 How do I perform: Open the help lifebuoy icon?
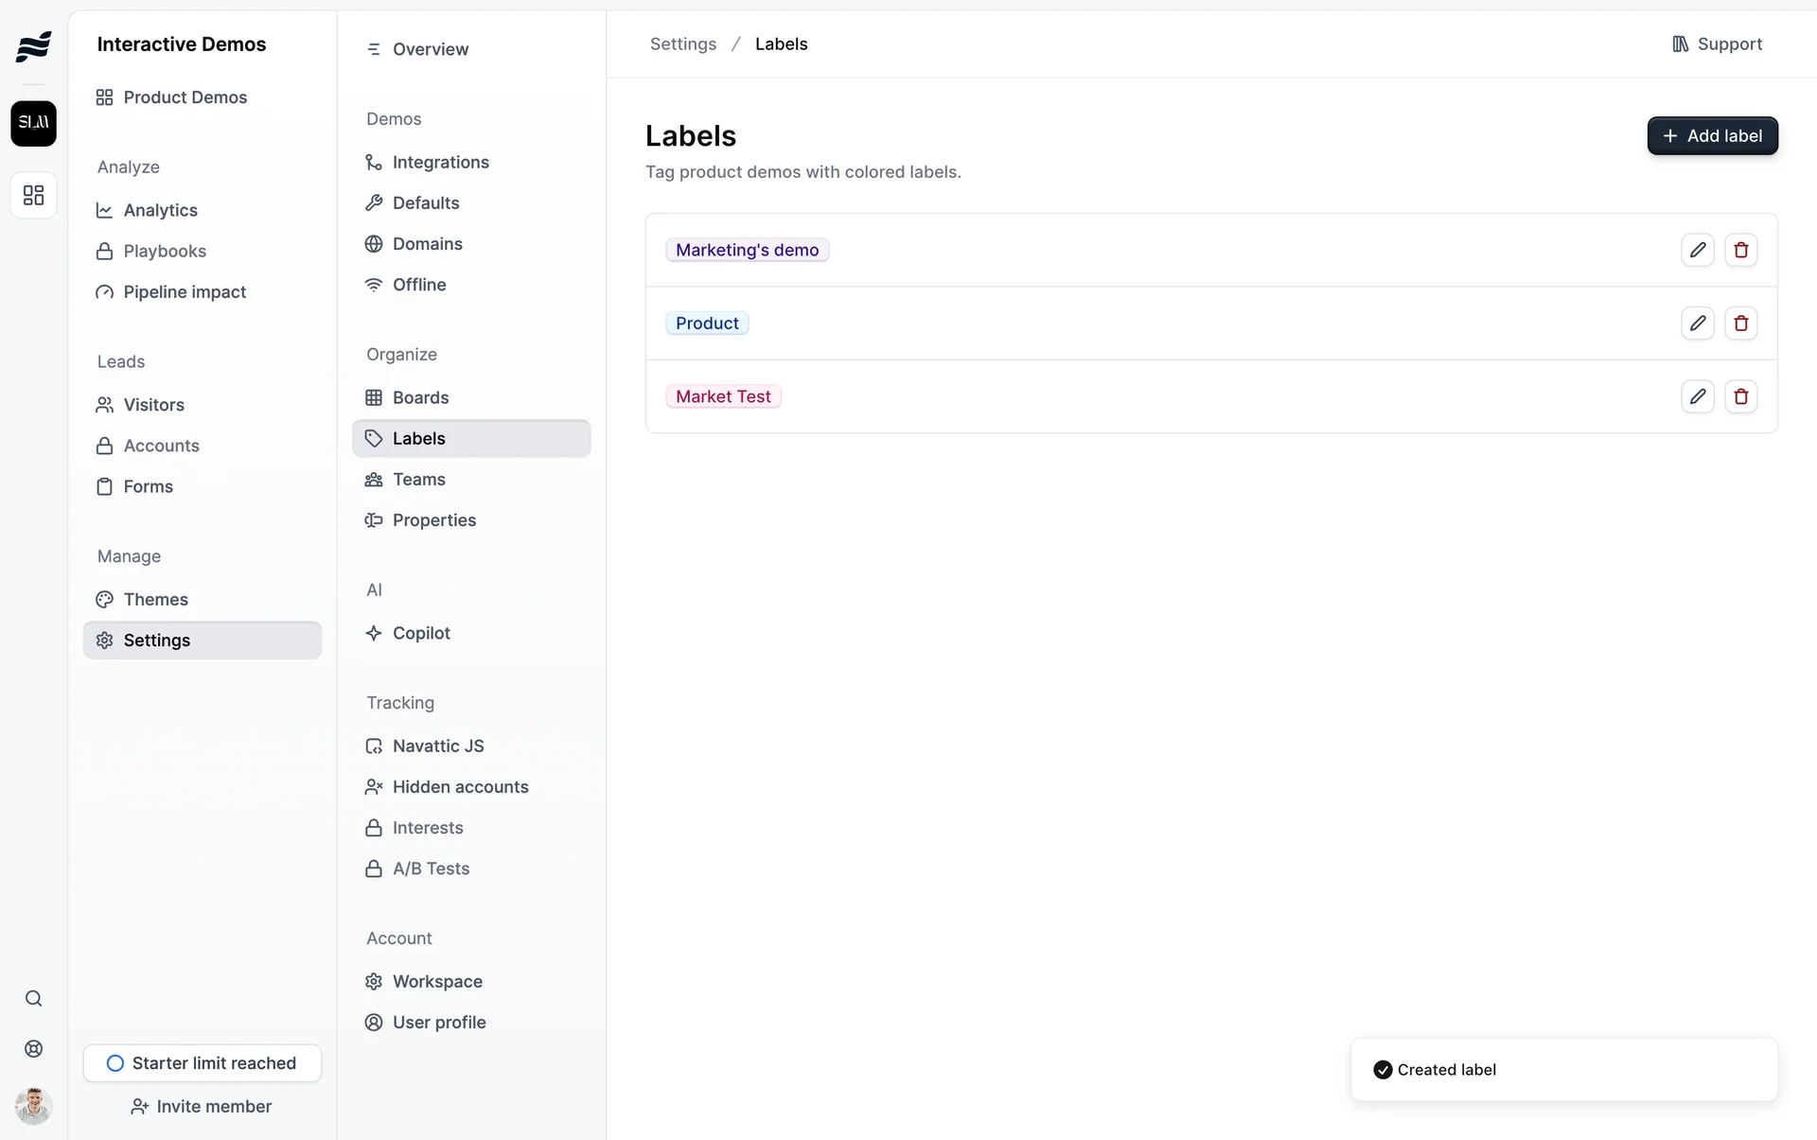tap(33, 1048)
